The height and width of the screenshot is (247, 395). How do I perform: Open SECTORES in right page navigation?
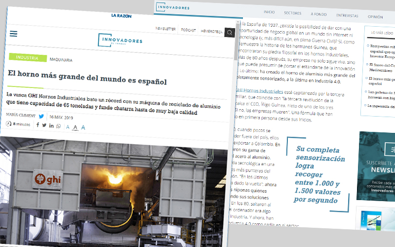tap(292, 13)
